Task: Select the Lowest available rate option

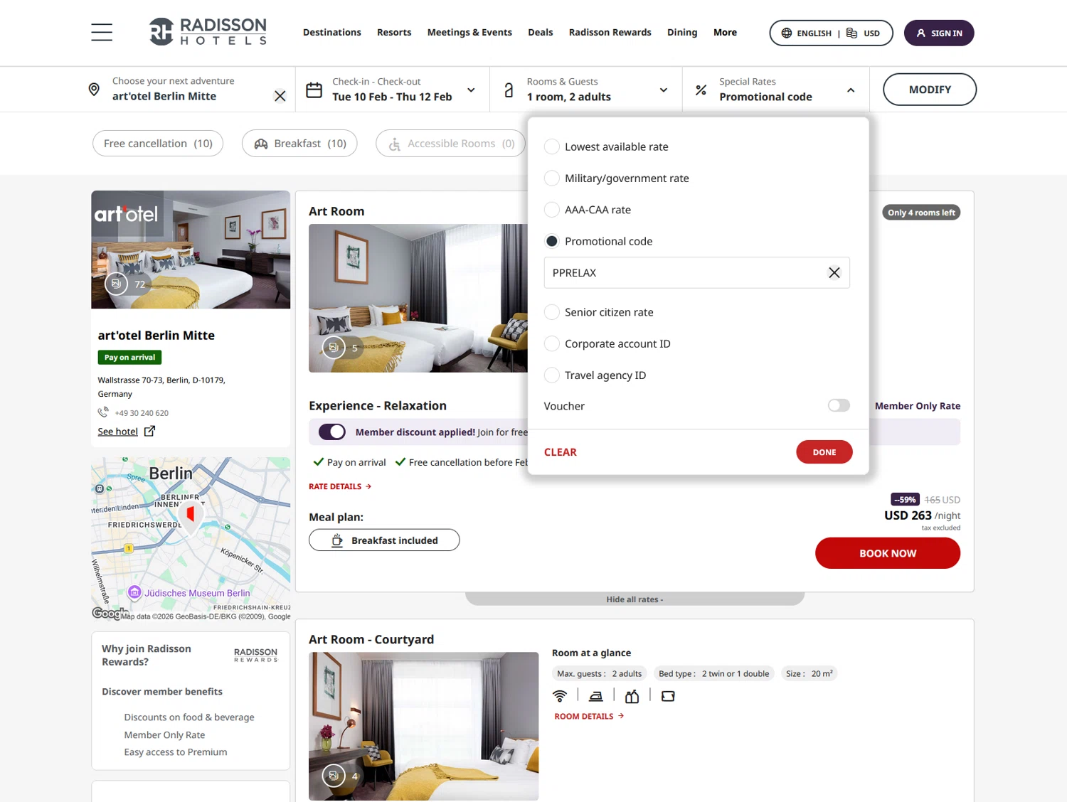Action: point(552,146)
